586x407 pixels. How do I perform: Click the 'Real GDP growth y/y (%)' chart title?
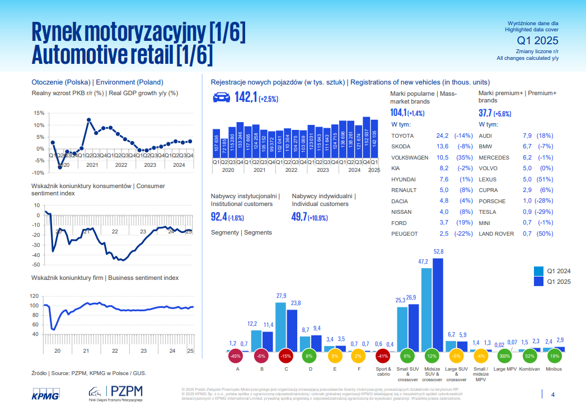coord(143,93)
